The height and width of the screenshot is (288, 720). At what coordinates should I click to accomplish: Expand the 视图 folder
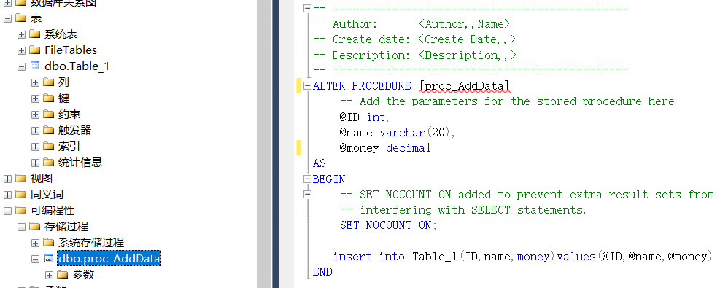[7, 179]
